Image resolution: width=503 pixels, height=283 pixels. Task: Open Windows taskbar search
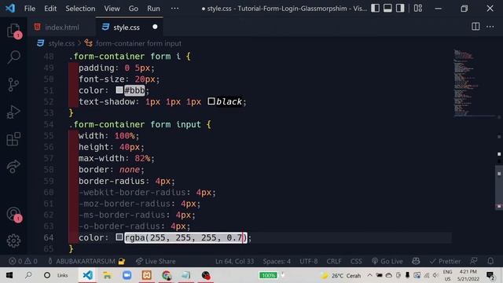(28, 275)
